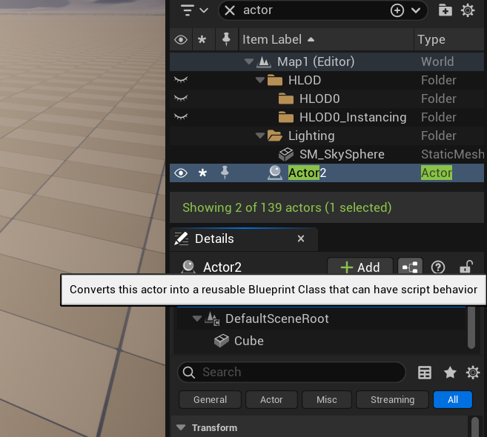The image size is (487, 437).
Task: Toggle the Details panel lock icon
Action: (x=466, y=267)
